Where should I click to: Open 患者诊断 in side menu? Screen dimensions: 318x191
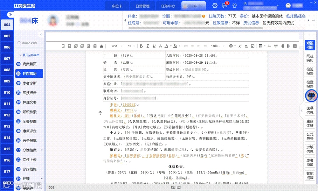click(x=29, y=83)
